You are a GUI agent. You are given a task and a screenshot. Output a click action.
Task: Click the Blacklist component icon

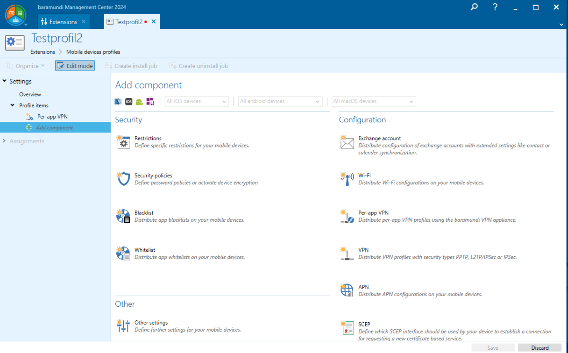pos(123,216)
